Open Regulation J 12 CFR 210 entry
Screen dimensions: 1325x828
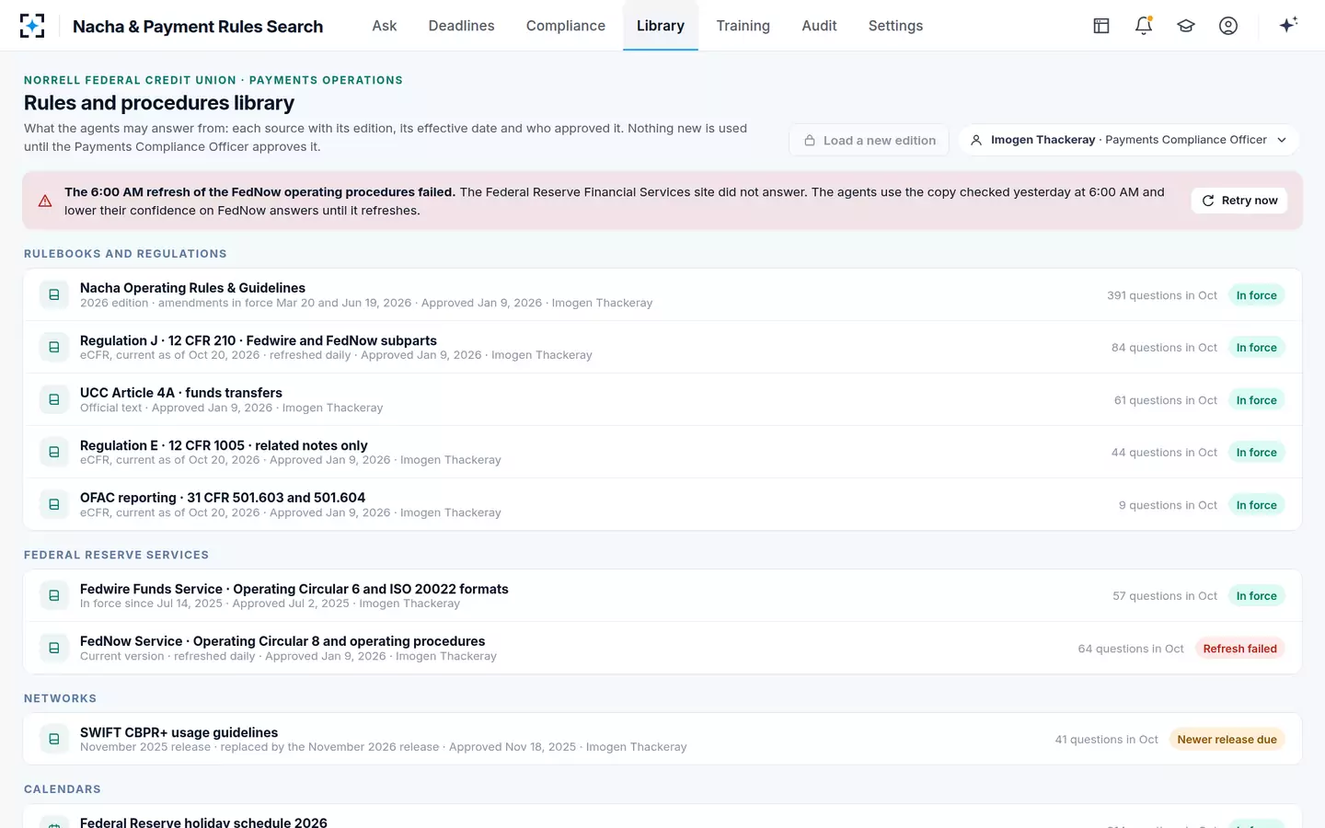[662, 348]
